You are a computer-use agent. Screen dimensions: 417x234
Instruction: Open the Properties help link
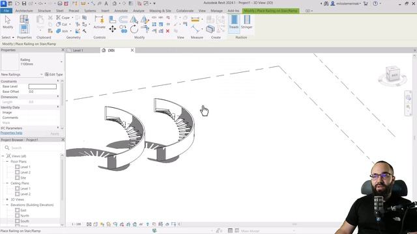(12, 133)
